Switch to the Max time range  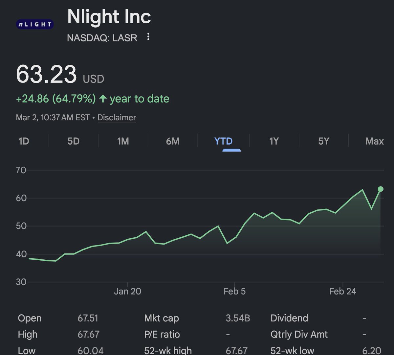click(374, 141)
